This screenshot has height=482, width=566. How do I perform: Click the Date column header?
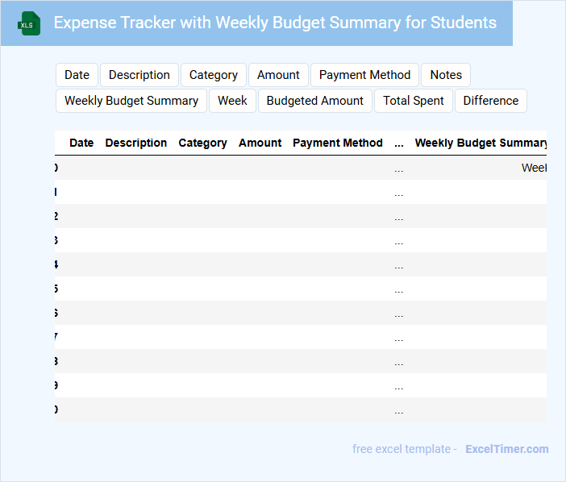point(81,143)
